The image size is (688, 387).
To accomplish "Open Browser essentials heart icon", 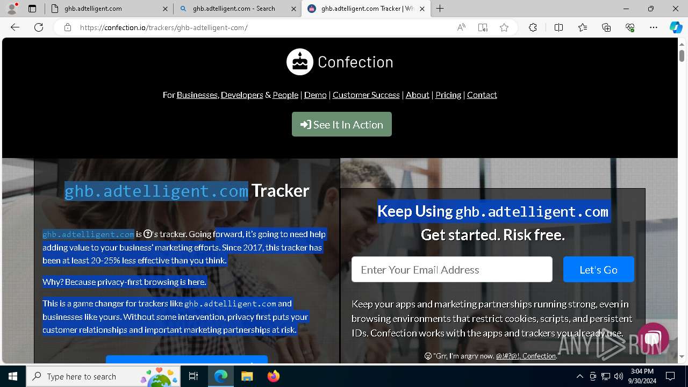I will click(630, 27).
